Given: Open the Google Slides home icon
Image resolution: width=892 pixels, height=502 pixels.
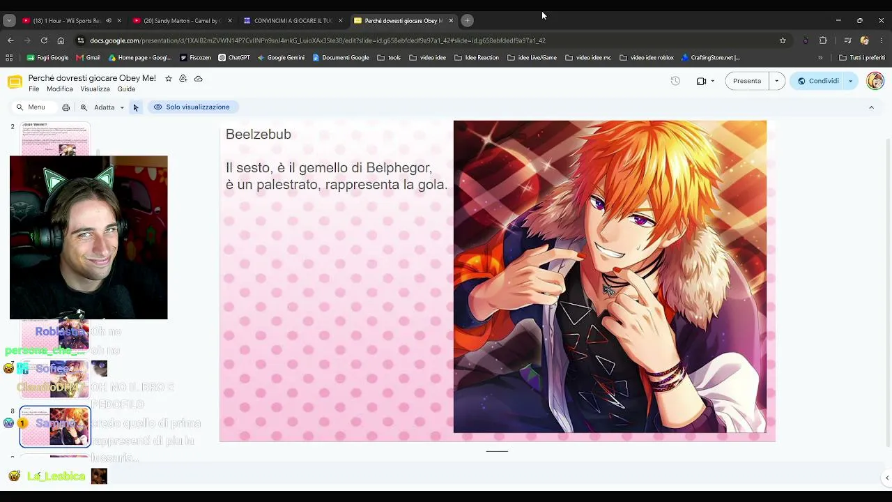Looking at the screenshot, I should (15, 82).
